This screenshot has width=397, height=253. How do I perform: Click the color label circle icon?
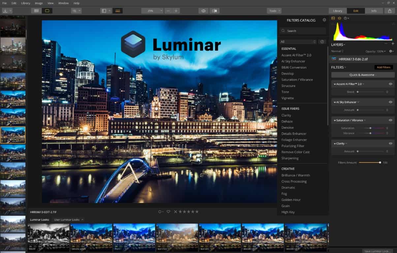(x=161, y=212)
